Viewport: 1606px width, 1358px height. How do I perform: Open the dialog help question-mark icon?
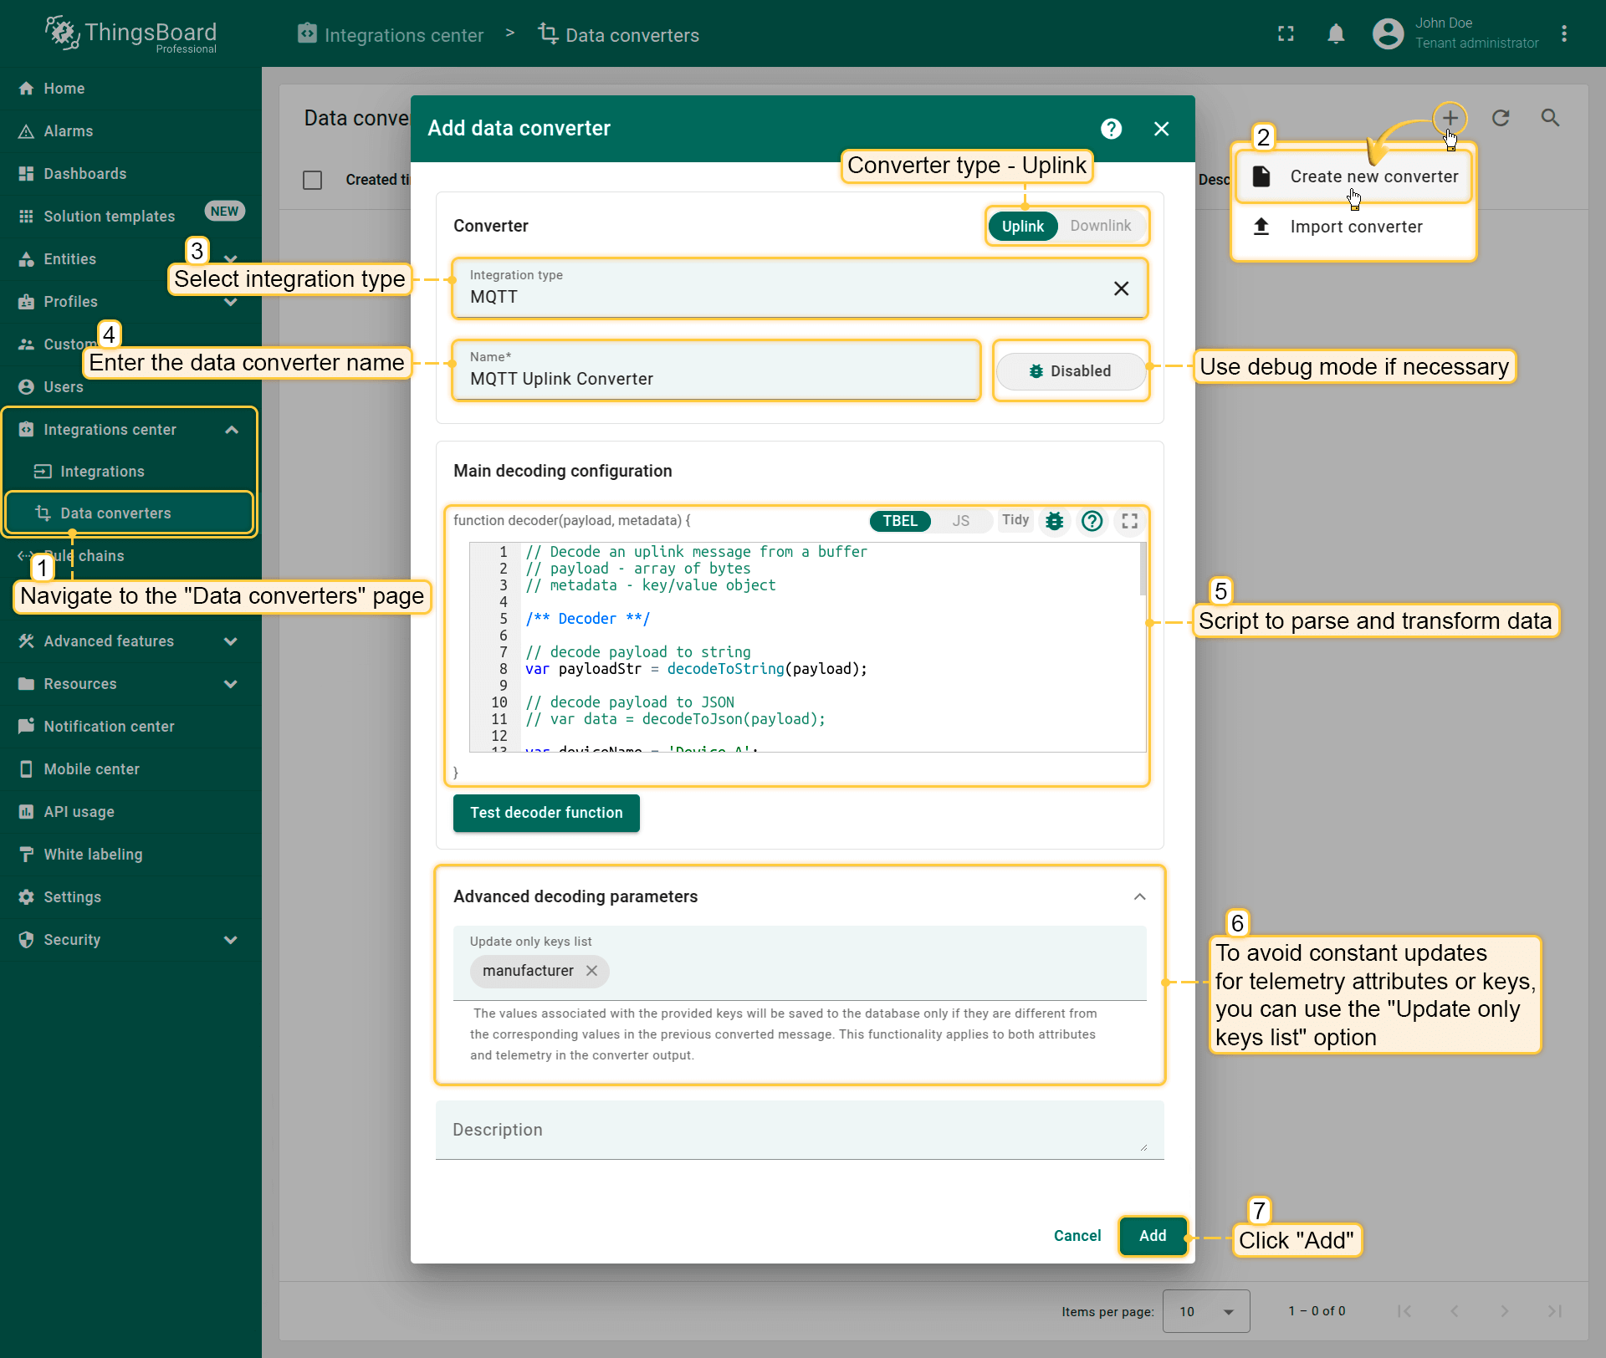(x=1111, y=129)
